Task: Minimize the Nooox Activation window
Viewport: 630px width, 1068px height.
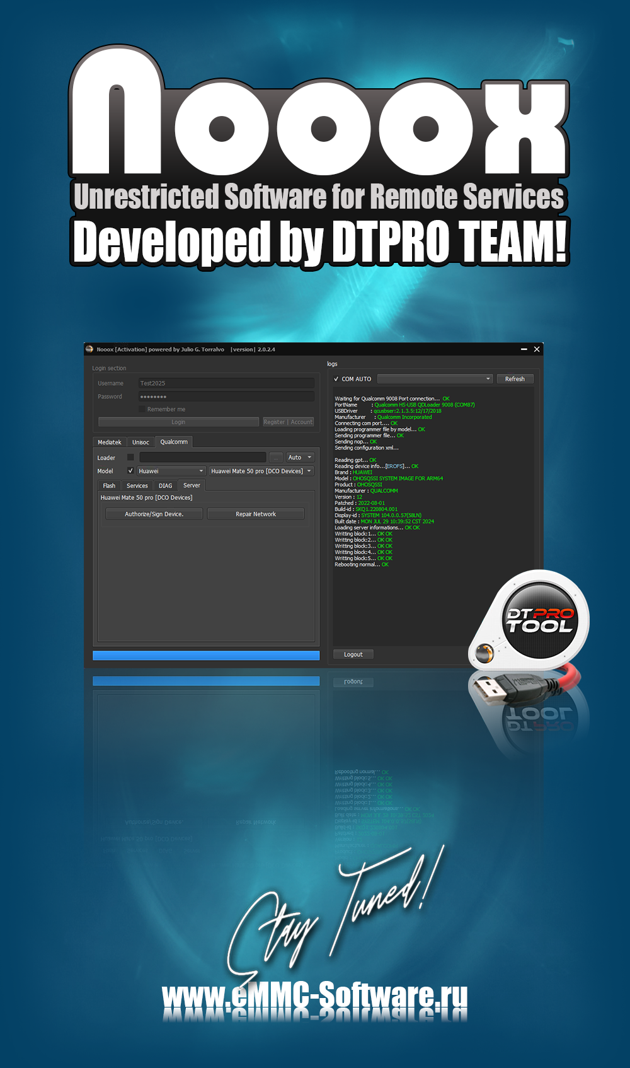Action: [x=524, y=349]
